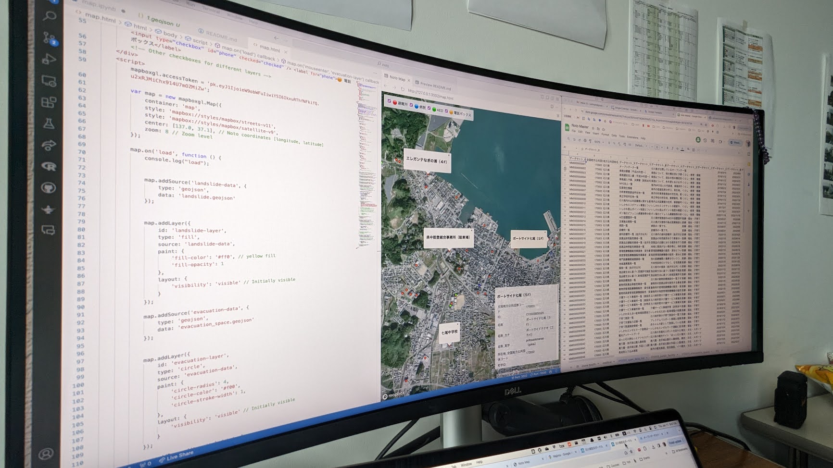
Task: Click the Google Sheets home logo
Action: [x=567, y=127]
